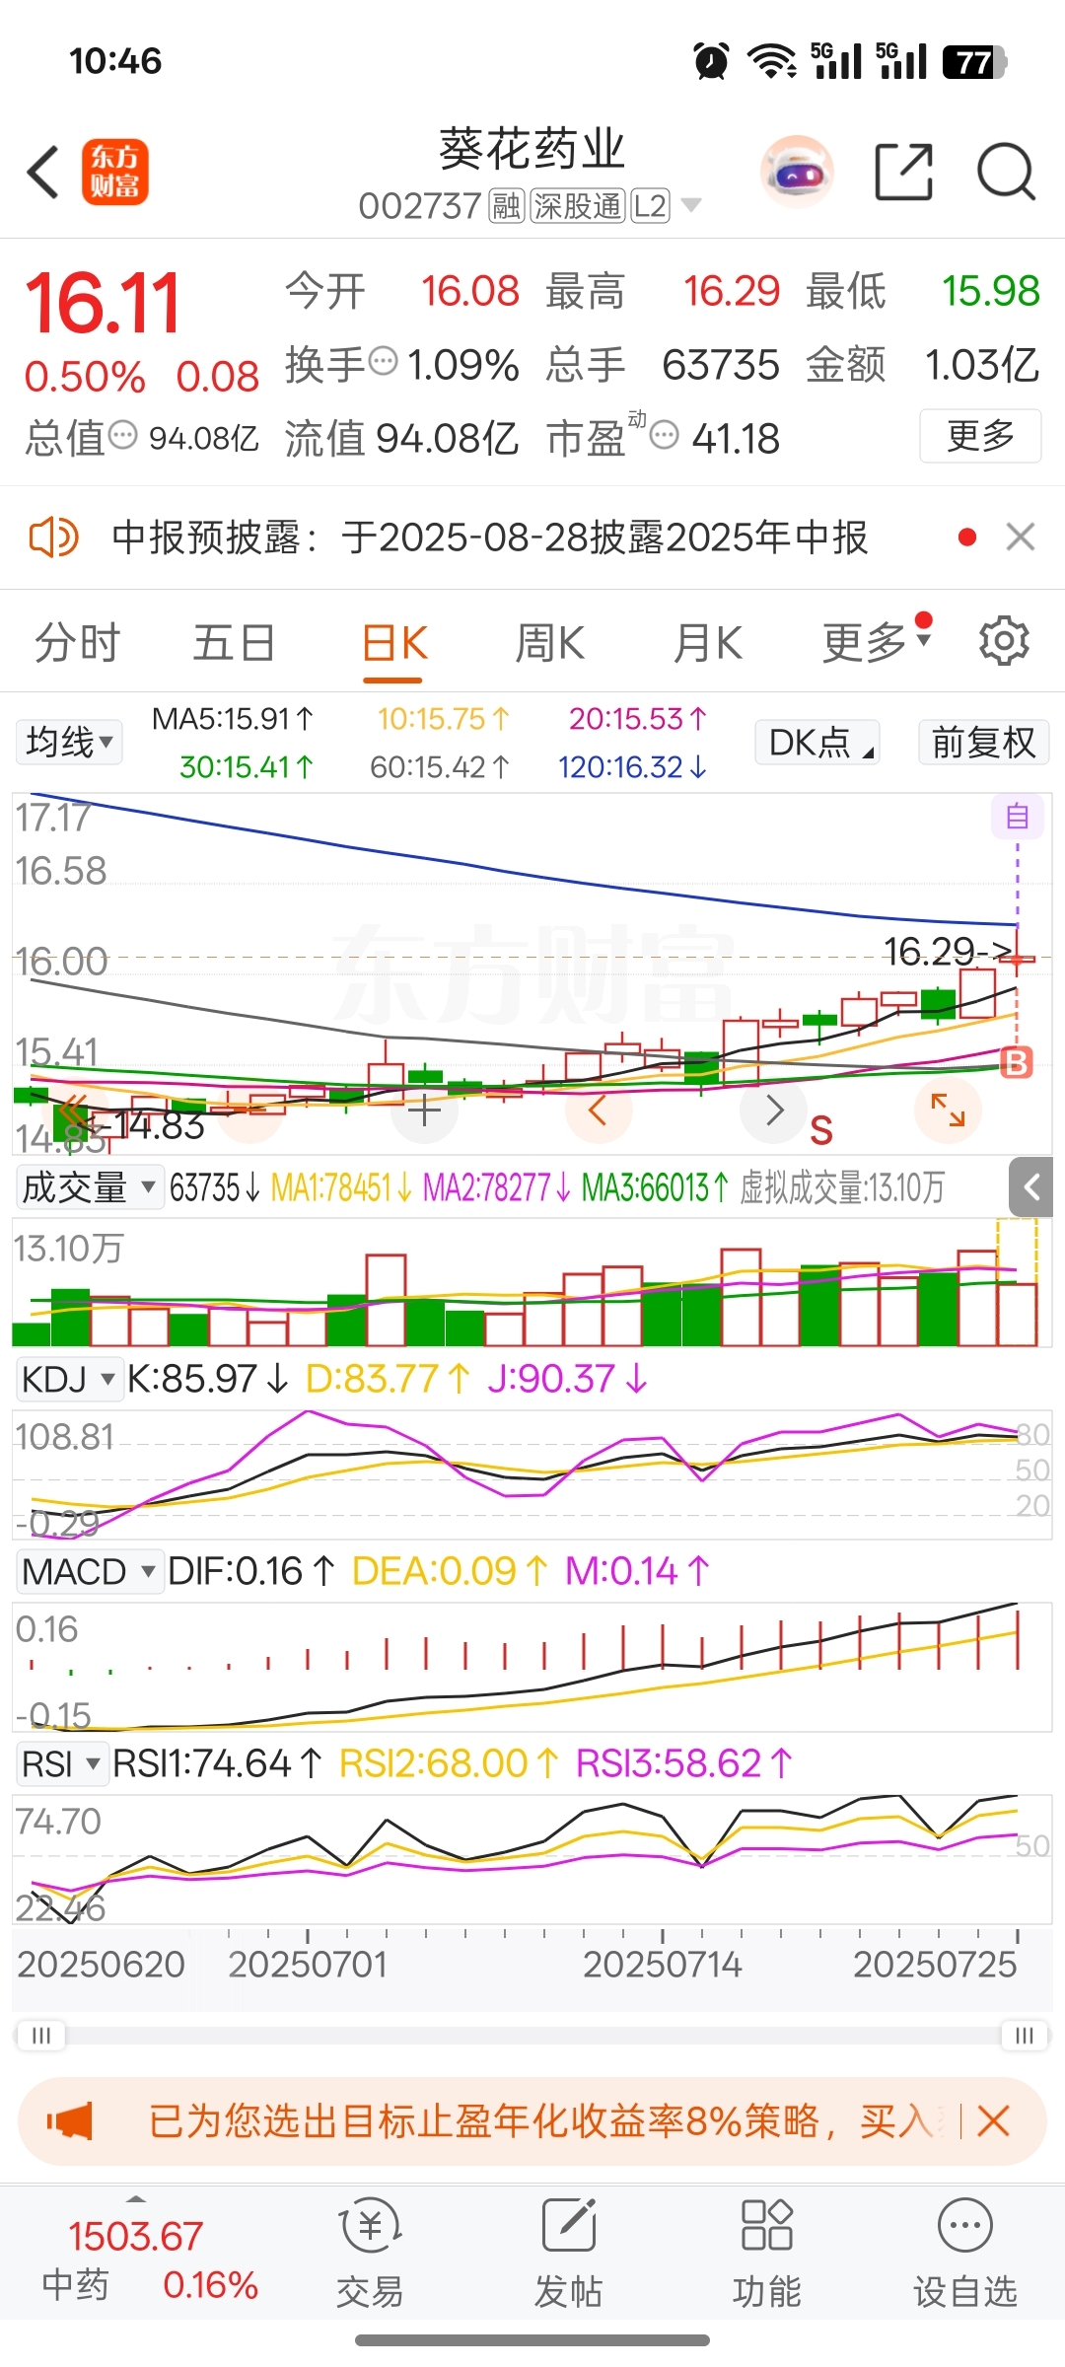1065x2367 pixels.
Task: Close the strategy promotion banner
Action: (x=994, y=2120)
